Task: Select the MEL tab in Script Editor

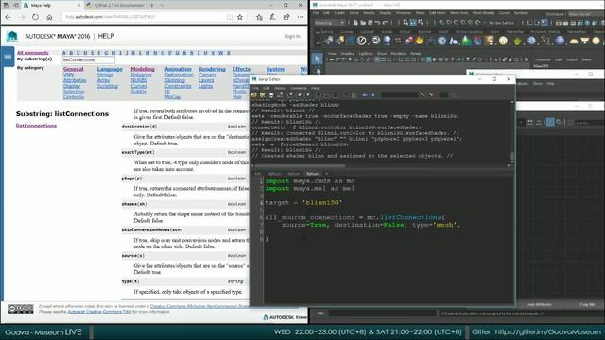Action: click(257, 174)
